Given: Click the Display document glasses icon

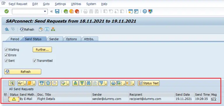Looking at the screenshot, I should [21, 83].
